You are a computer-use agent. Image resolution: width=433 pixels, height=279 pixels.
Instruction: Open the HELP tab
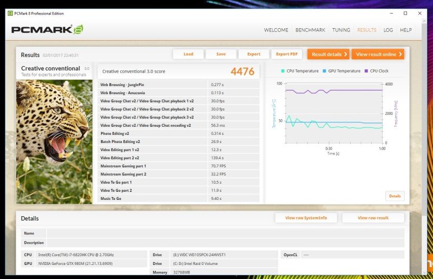tap(406, 30)
